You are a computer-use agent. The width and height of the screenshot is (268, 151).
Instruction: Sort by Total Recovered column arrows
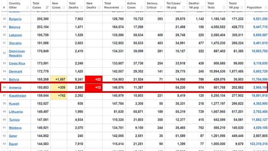(x=122, y=8)
